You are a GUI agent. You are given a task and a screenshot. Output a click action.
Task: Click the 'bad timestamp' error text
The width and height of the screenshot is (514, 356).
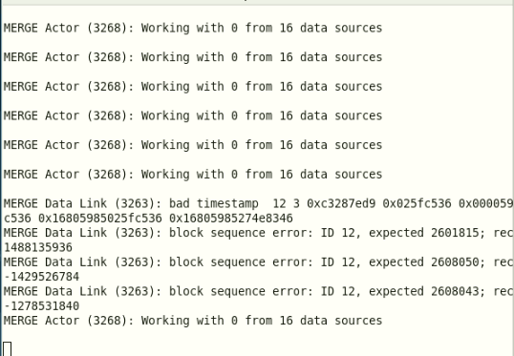pos(213,203)
